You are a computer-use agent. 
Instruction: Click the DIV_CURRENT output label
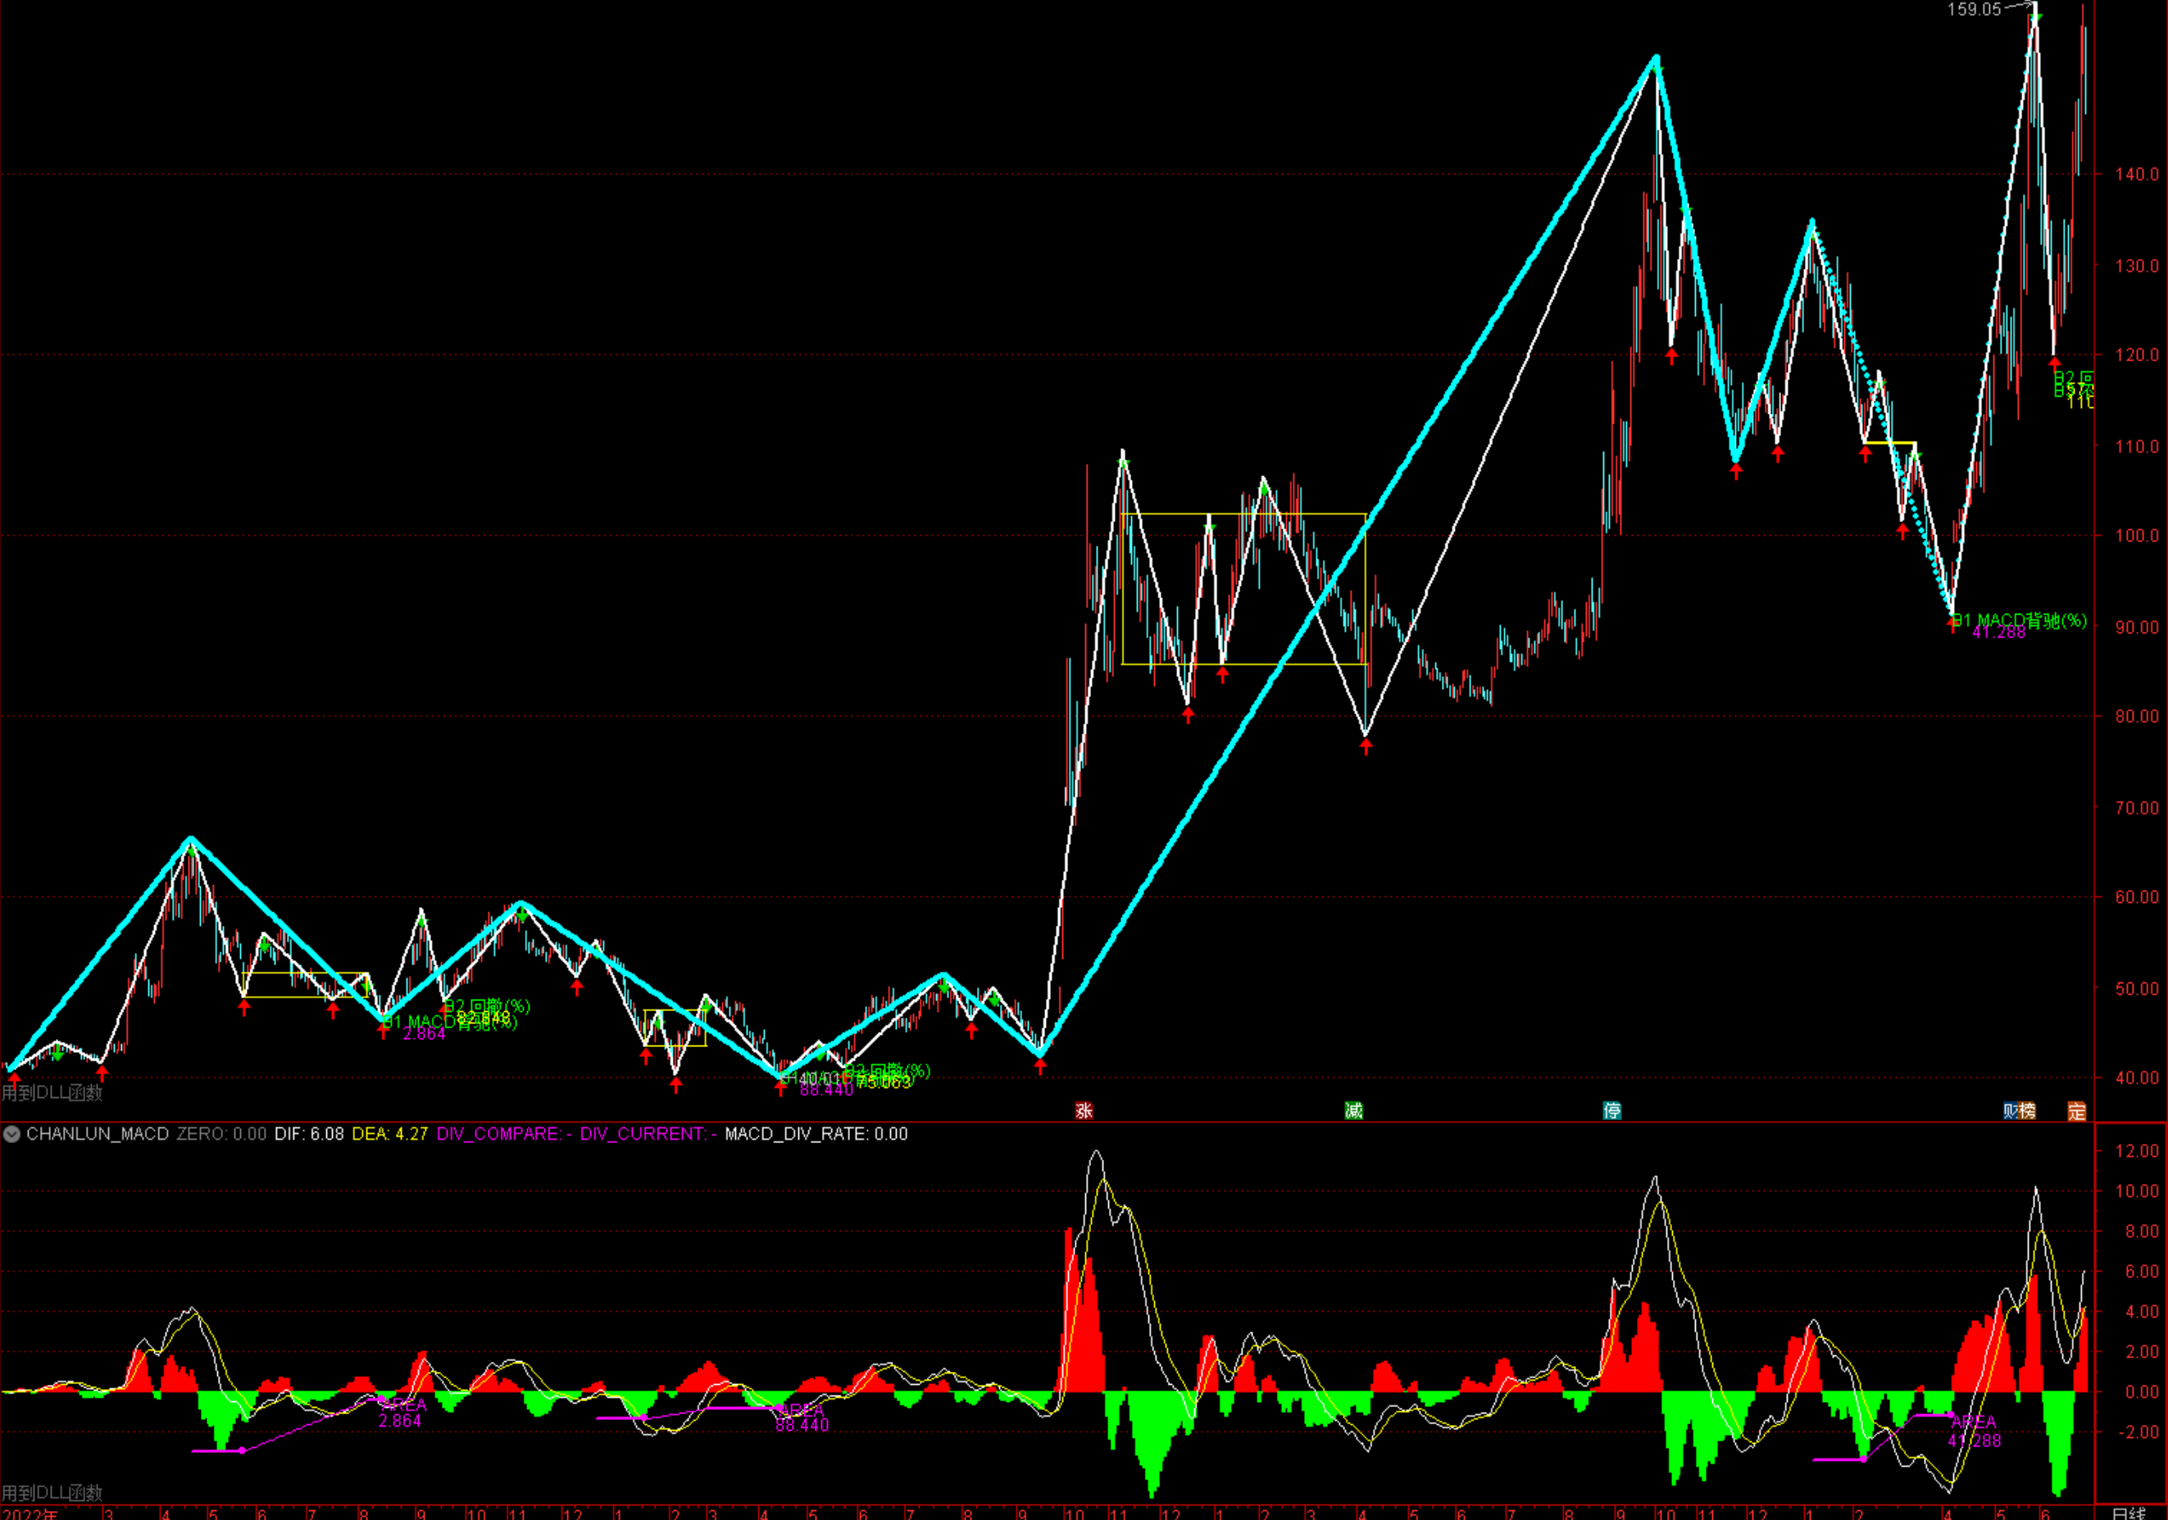[648, 1134]
